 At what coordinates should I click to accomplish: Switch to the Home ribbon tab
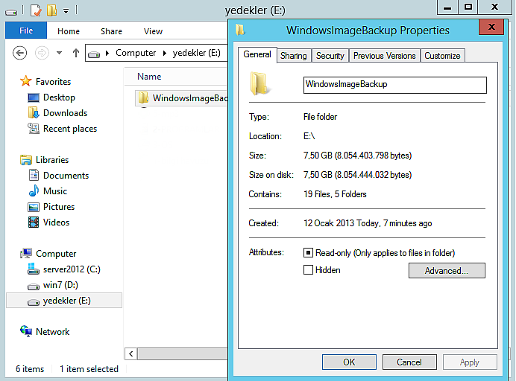pyautogui.click(x=69, y=31)
